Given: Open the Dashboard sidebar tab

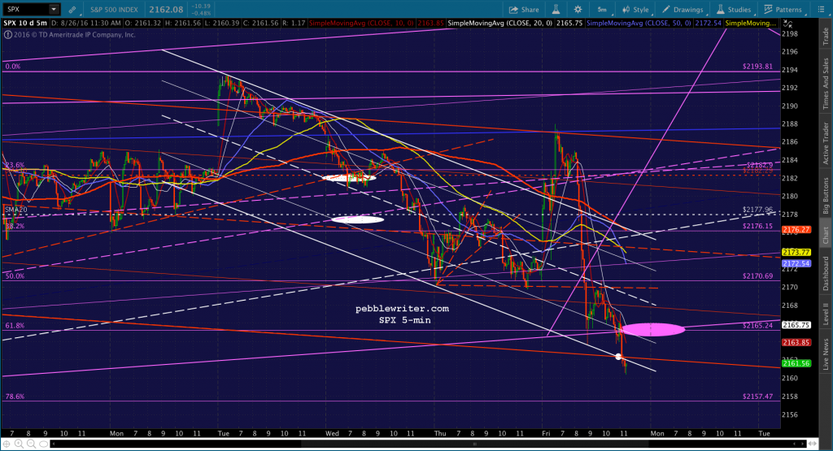Looking at the screenshot, I should coord(826,273).
